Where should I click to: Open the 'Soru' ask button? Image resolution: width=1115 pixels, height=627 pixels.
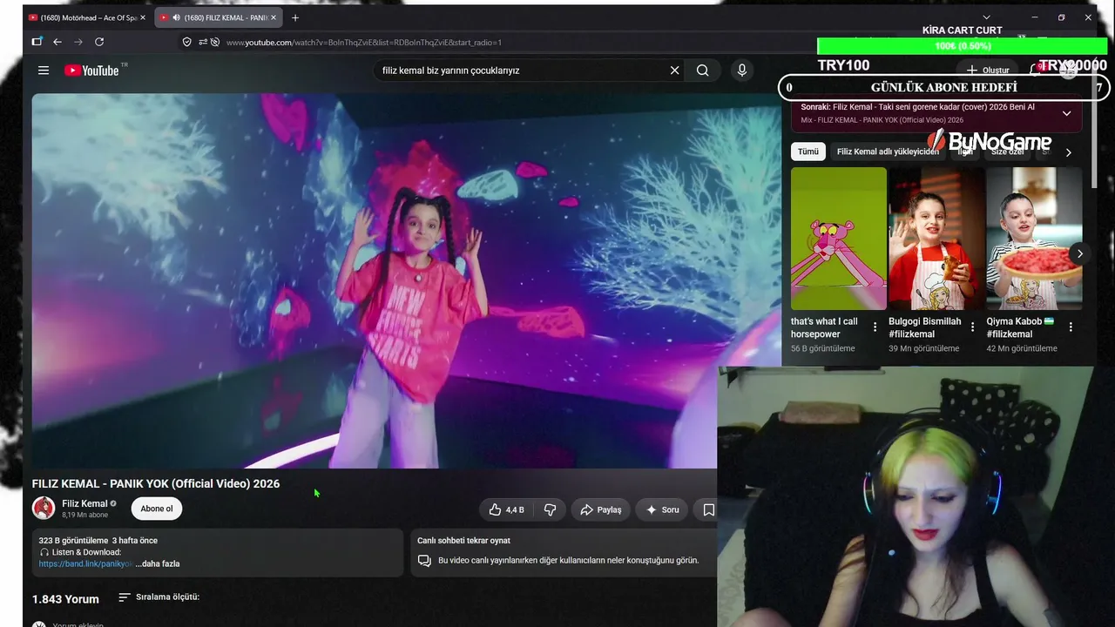click(662, 509)
